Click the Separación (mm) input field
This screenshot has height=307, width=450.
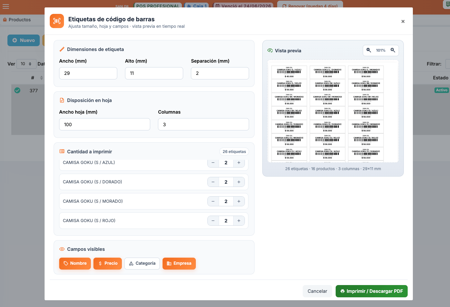pyautogui.click(x=220, y=73)
